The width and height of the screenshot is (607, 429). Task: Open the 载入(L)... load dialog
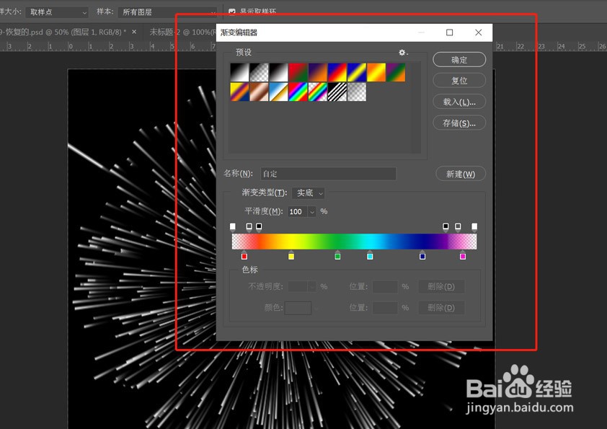pos(459,102)
